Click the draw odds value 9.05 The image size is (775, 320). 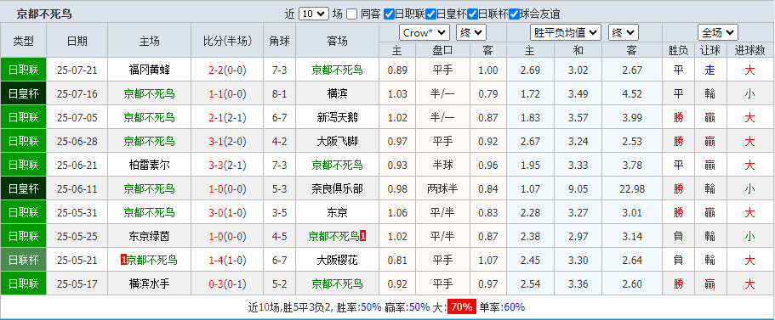coord(578,188)
